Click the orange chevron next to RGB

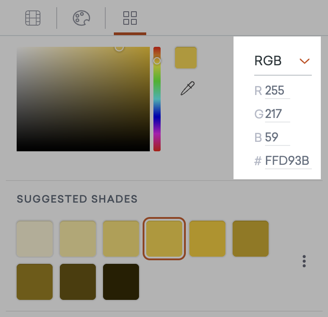click(x=304, y=61)
